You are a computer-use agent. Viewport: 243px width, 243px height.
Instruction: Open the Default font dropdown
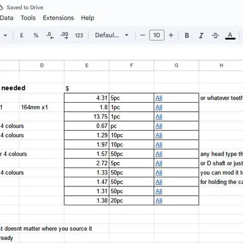pyautogui.click(x=112, y=35)
